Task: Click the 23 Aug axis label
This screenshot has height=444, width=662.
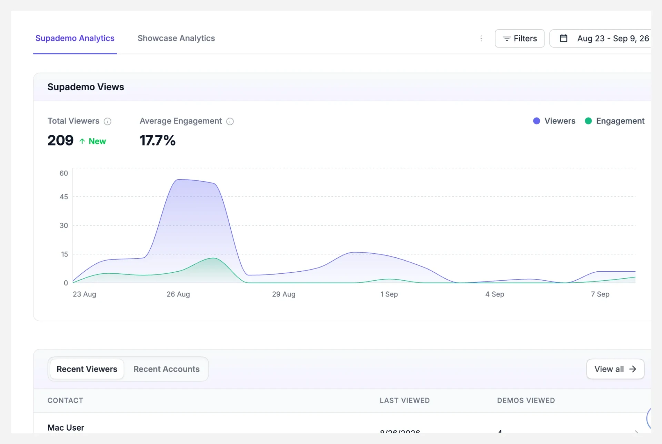Action: [x=84, y=294]
